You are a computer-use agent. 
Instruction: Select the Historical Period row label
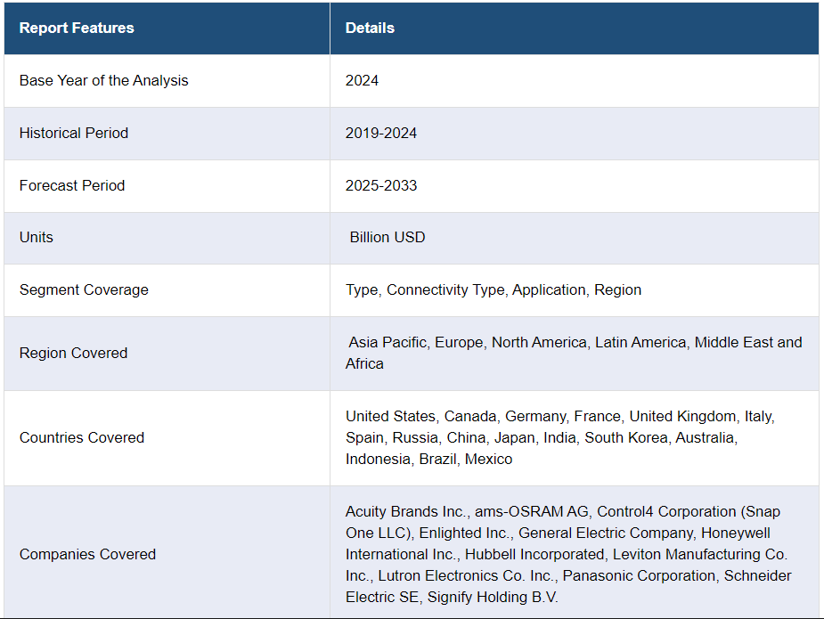pyautogui.click(x=74, y=133)
